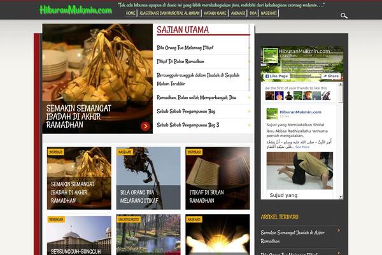This screenshot has height=255, width=382.
Task: Open Bersungguh-sungguh mosque card thumbnail
Action: 79,235
